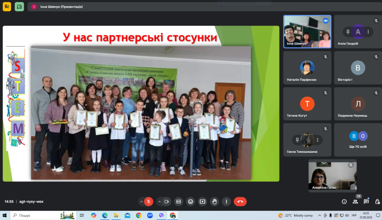Expand video settings chevron beside camera
382x220 pixels.
(x=159, y=201)
